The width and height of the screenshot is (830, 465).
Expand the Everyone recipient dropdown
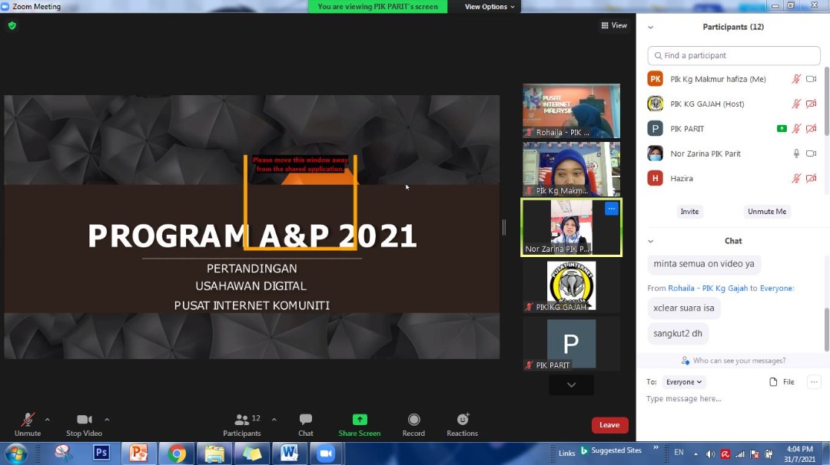click(683, 382)
